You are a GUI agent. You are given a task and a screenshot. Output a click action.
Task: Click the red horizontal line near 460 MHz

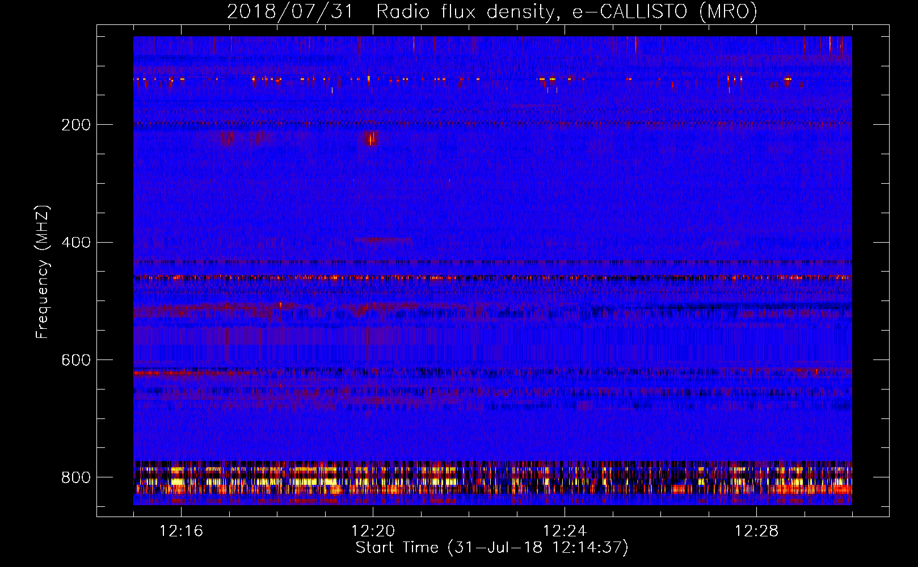tap(492, 278)
